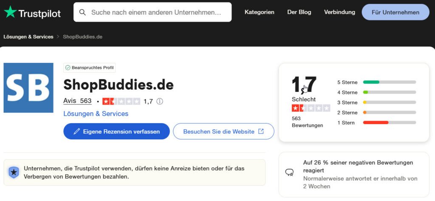
Task: Click the Verbindung login link
Action: point(339,12)
